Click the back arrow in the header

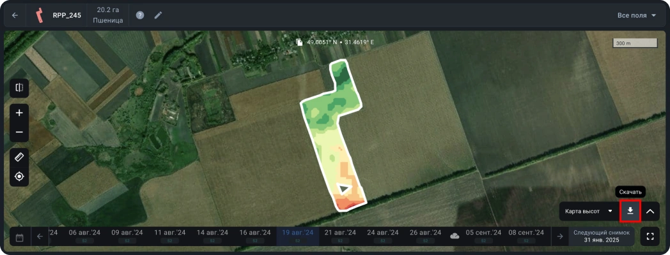tap(15, 15)
